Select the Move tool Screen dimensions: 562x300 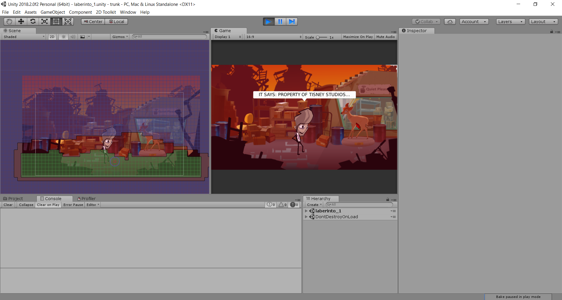[21, 22]
